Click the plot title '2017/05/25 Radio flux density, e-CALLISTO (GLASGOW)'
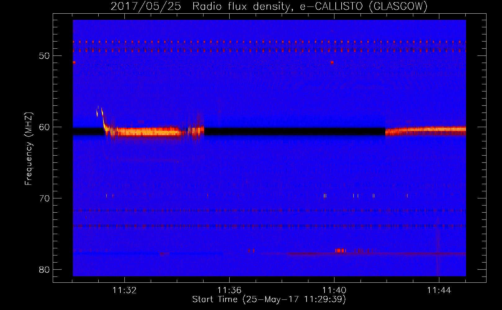502x310 pixels. (x=269, y=6)
